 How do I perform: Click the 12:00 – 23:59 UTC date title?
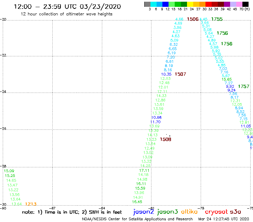(x=67, y=6)
